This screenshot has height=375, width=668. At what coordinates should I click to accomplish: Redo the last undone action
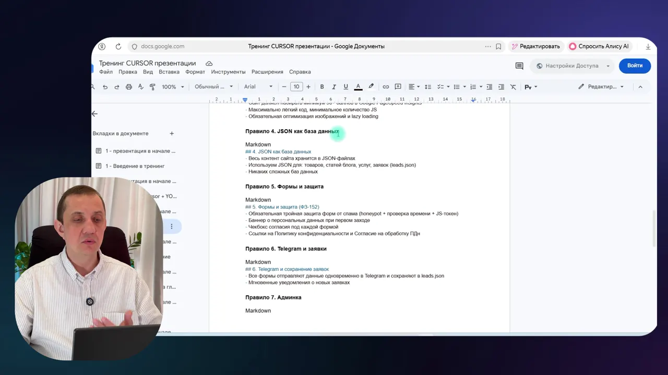tap(117, 87)
